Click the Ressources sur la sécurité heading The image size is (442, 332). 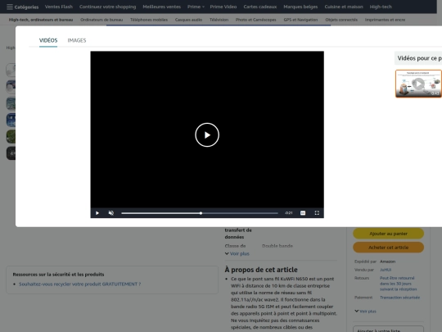[58, 275]
